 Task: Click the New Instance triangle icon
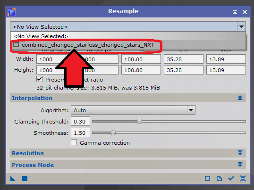tap(13, 179)
